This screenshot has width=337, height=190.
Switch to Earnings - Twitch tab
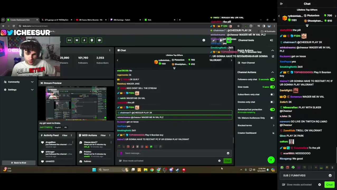125,20
